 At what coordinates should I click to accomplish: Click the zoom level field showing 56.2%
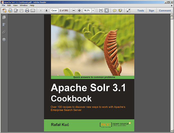pos(87,11)
